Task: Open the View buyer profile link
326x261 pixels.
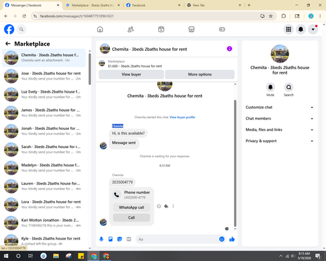Action: click(182, 117)
